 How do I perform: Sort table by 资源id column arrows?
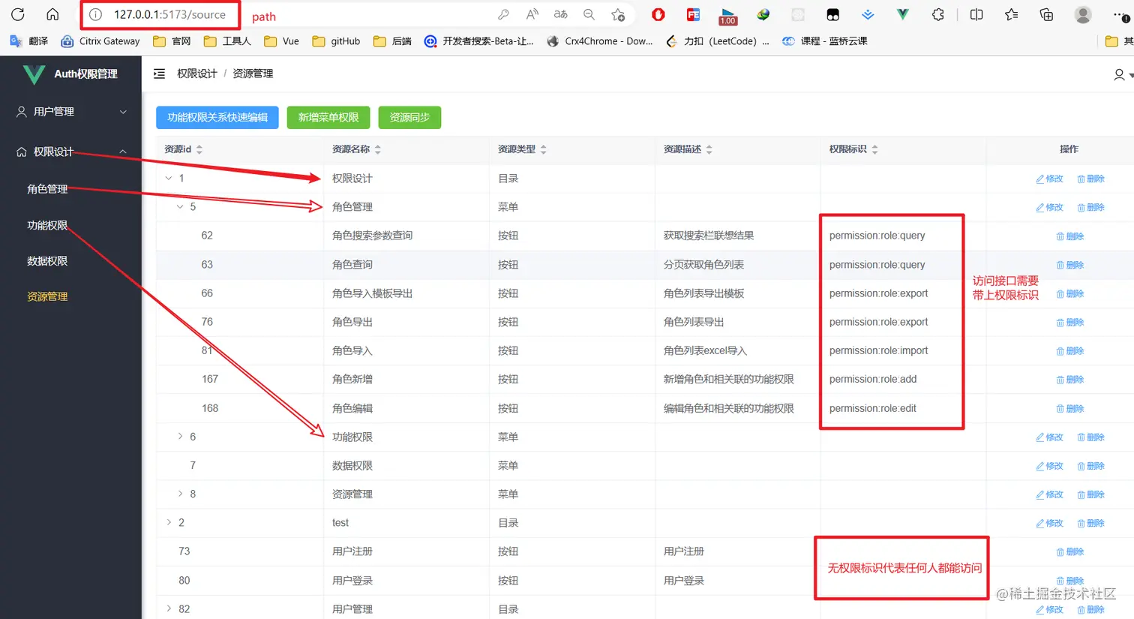point(199,149)
